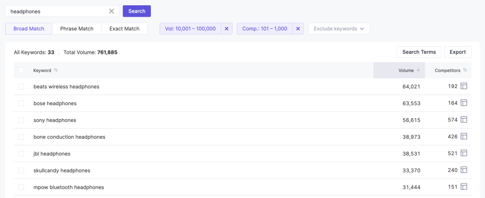Check the sony headphones row
Screen dimensions: 485x198
coord(21,120)
